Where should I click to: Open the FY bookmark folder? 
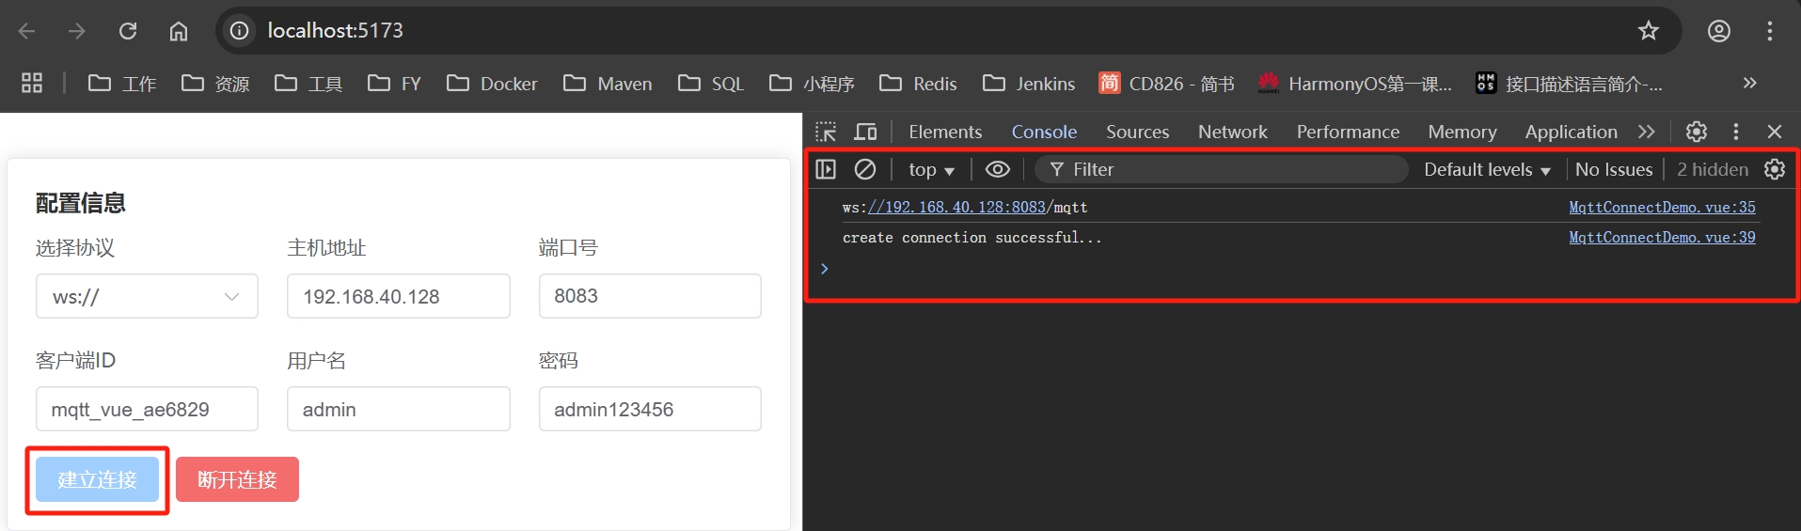[x=394, y=84]
